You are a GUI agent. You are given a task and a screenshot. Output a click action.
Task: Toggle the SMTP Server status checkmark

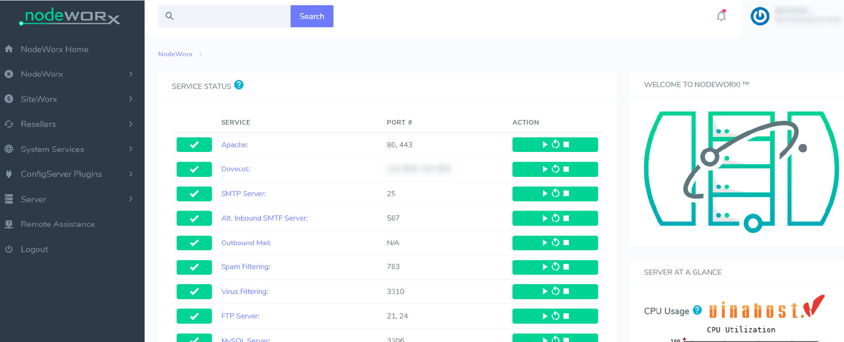(x=194, y=193)
